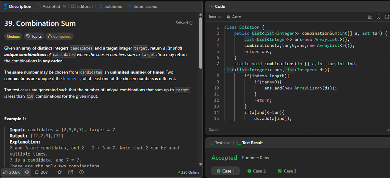Click code line 'return ans;'
The image size is (390, 178).
click(x=258, y=51)
